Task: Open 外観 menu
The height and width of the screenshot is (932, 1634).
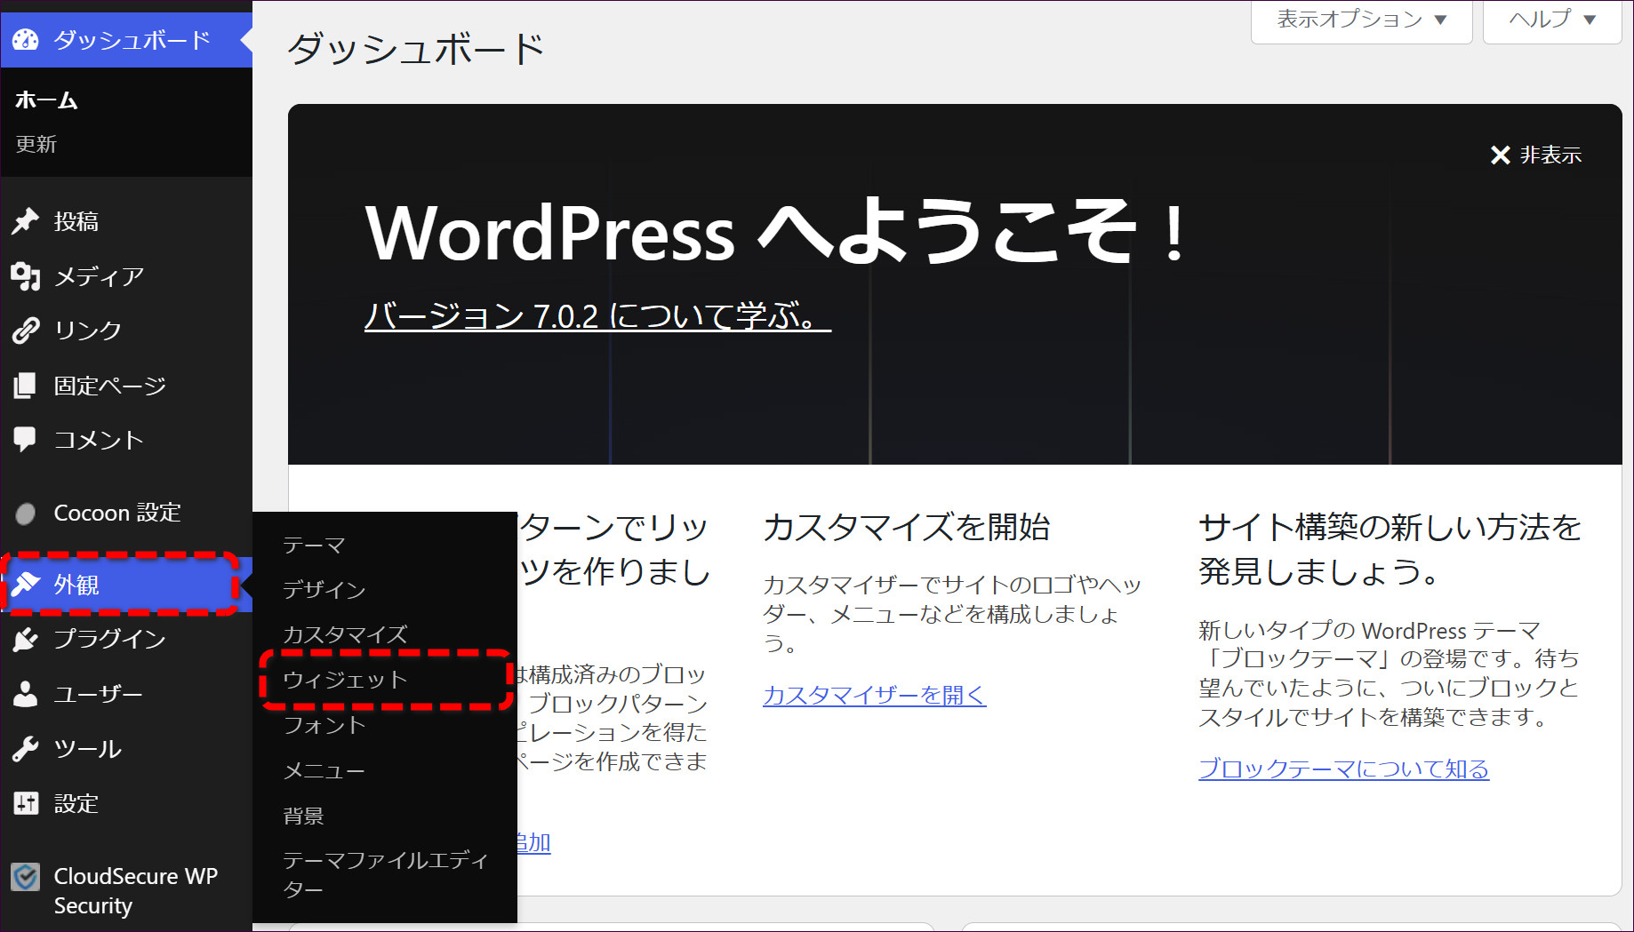Action: tap(126, 585)
